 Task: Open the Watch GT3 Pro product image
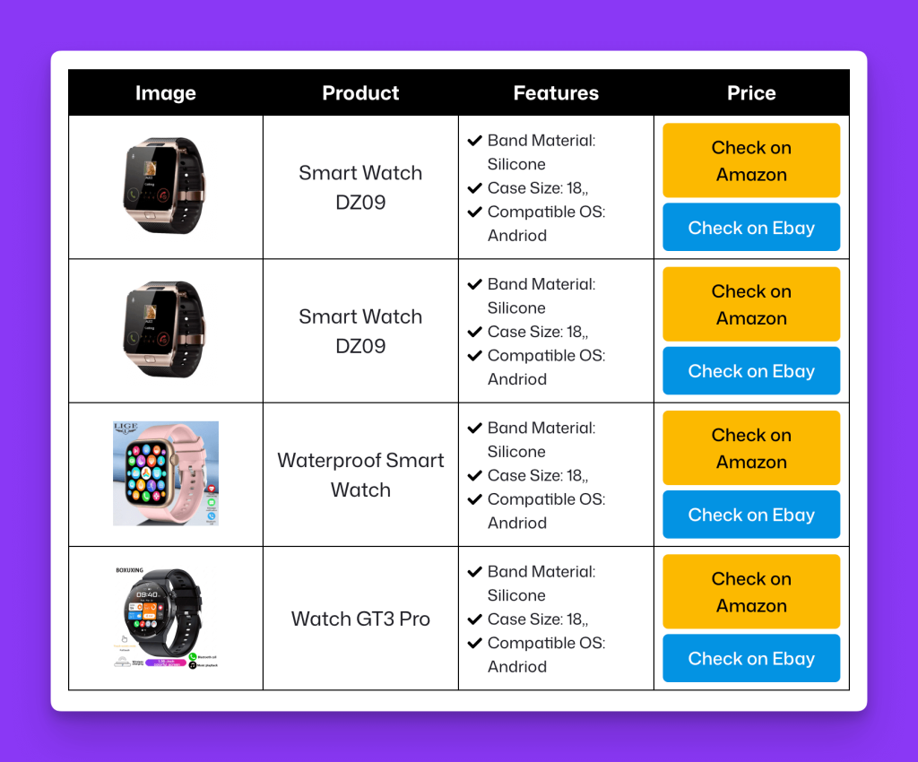click(x=166, y=618)
